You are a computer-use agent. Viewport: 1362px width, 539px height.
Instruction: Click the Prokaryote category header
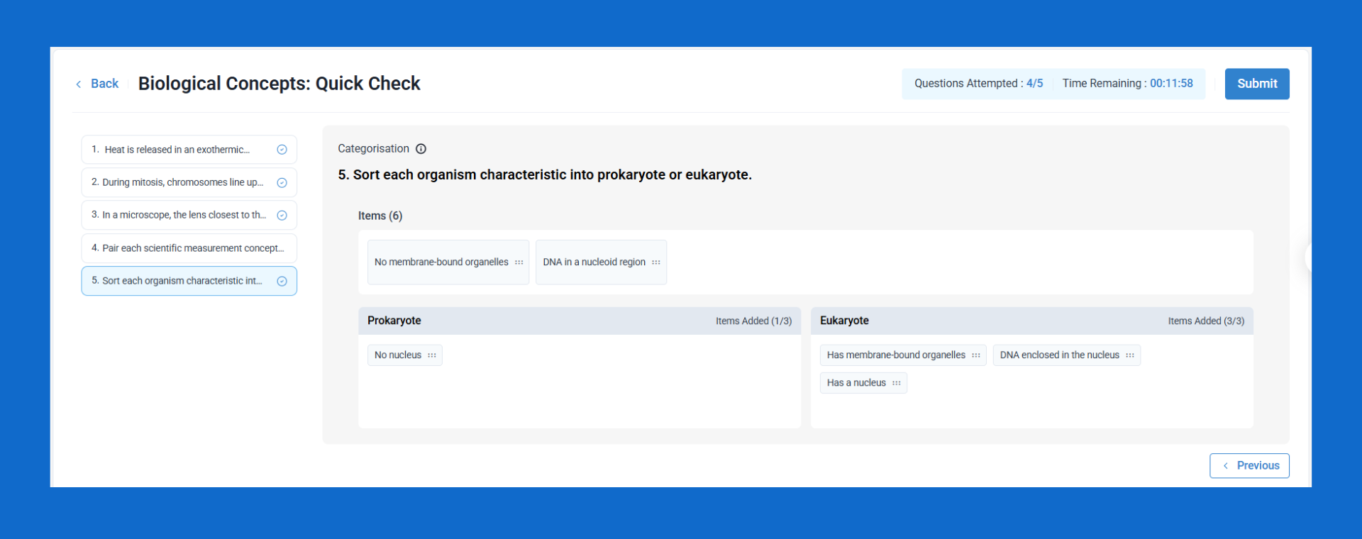click(x=580, y=321)
